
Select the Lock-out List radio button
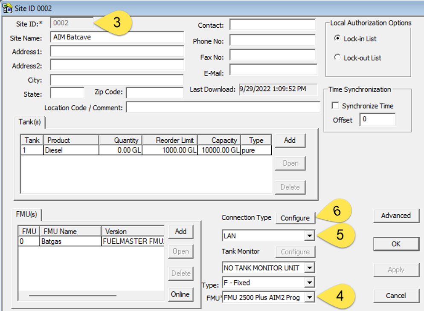[337, 57]
